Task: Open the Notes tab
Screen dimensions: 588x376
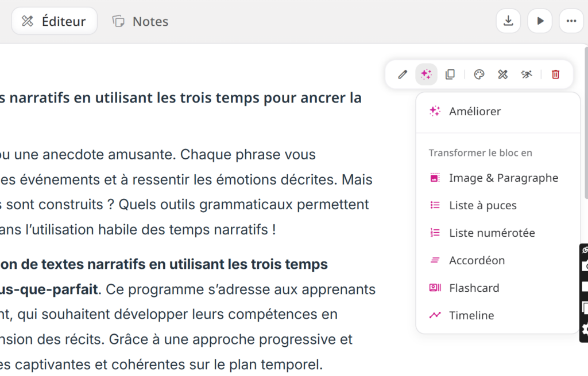Action: point(141,21)
